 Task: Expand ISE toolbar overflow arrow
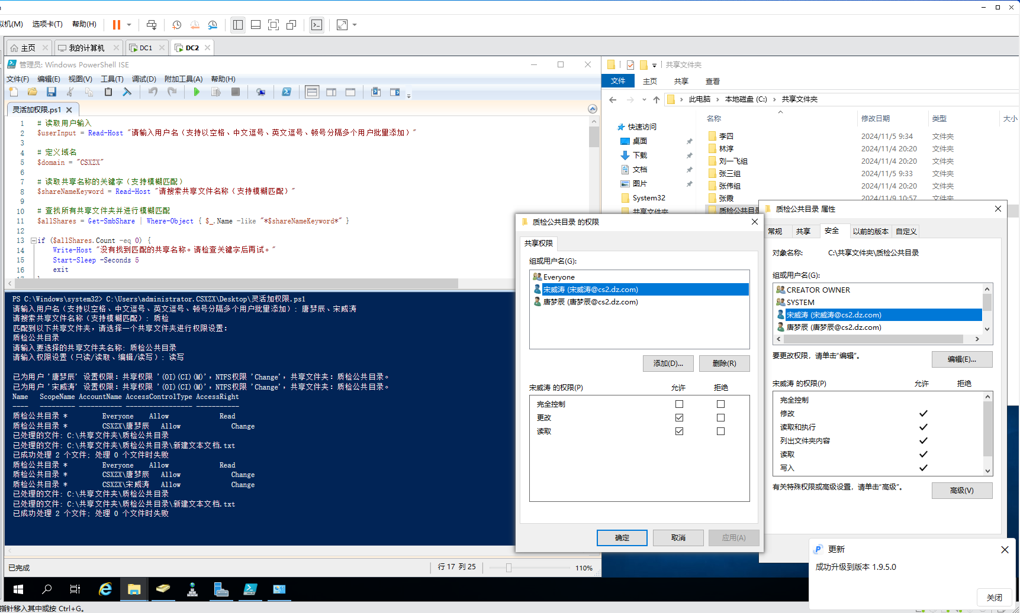click(408, 95)
